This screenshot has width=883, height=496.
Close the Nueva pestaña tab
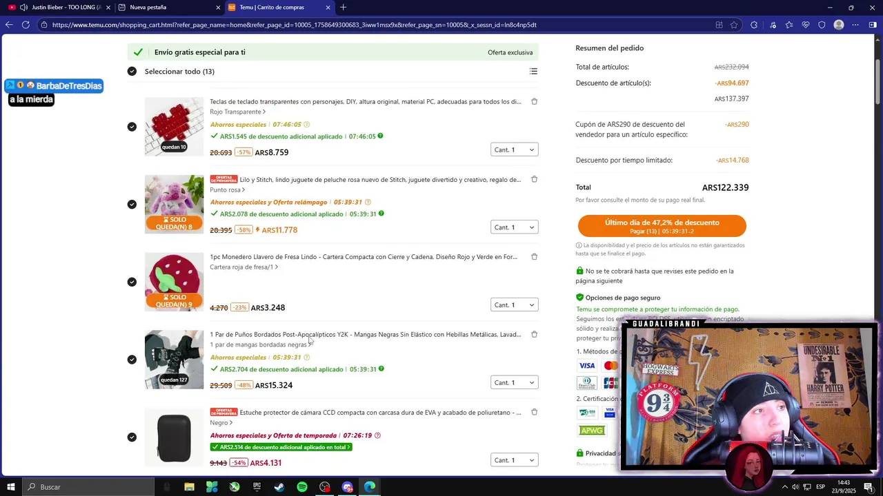tap(218, 8)
